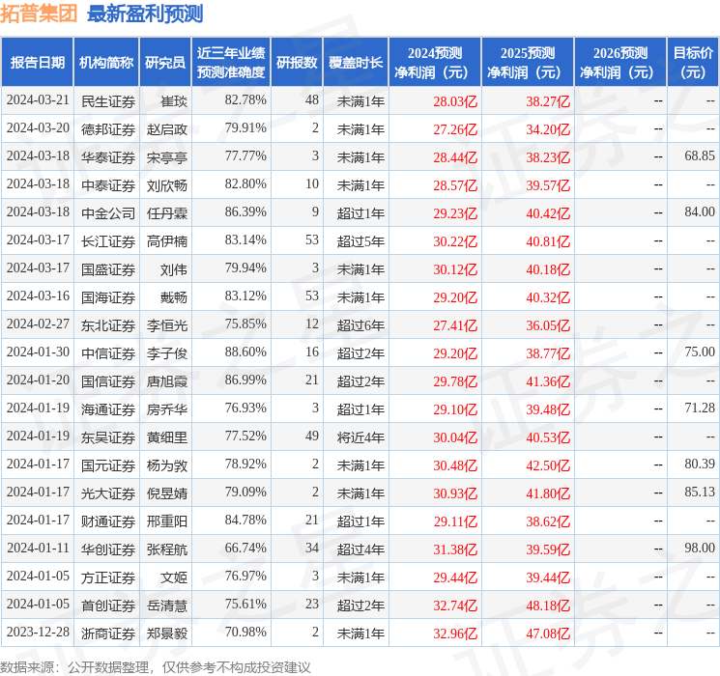Image resolution: width=720 pixels, height=676 pixels.
Task: Click coverage duration 超过5年
Action: click(x=360, y=240)
